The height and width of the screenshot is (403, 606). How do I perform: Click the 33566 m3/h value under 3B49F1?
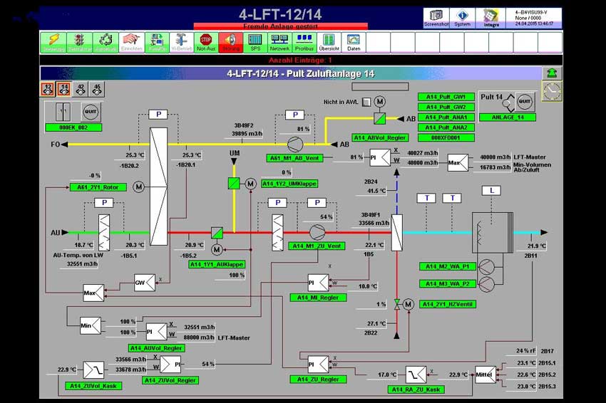point(374,223)
